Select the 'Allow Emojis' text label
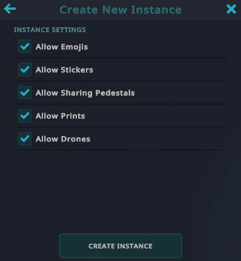 62,47
